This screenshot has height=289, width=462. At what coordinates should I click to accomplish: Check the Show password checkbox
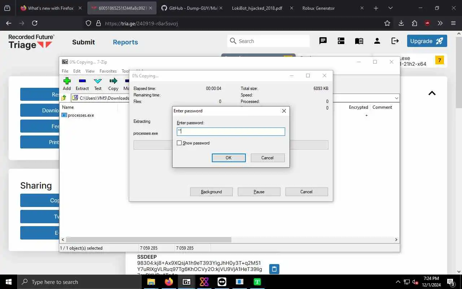pos(179,143)
